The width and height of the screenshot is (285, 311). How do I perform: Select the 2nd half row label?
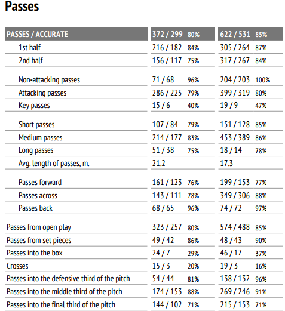30,60
